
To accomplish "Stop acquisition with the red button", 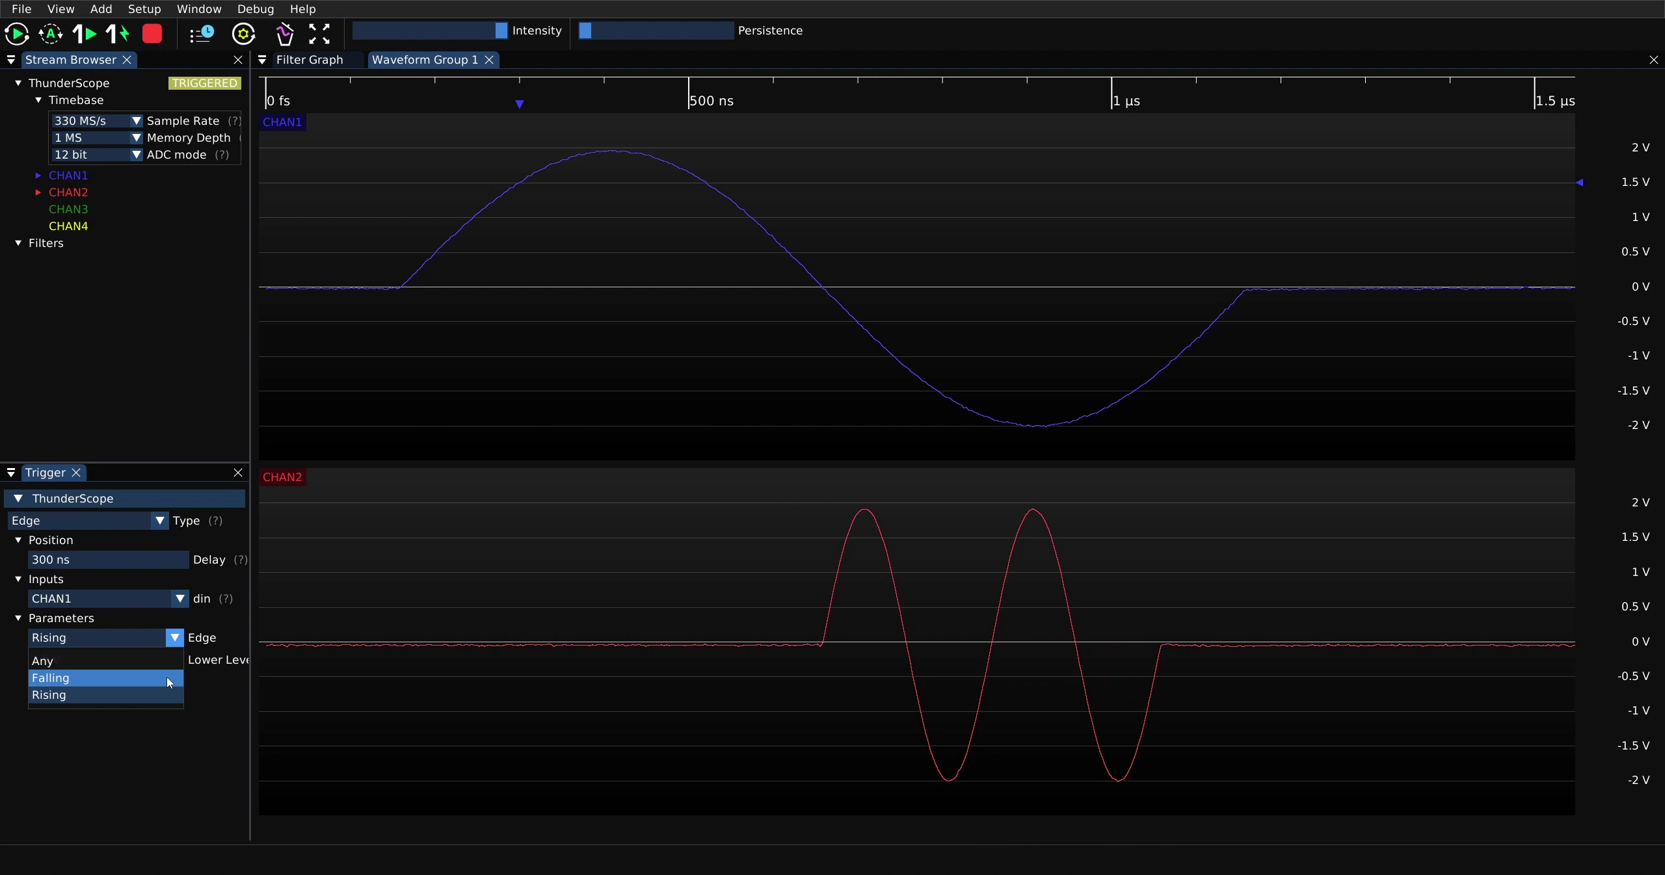I will tap(152, 34).
